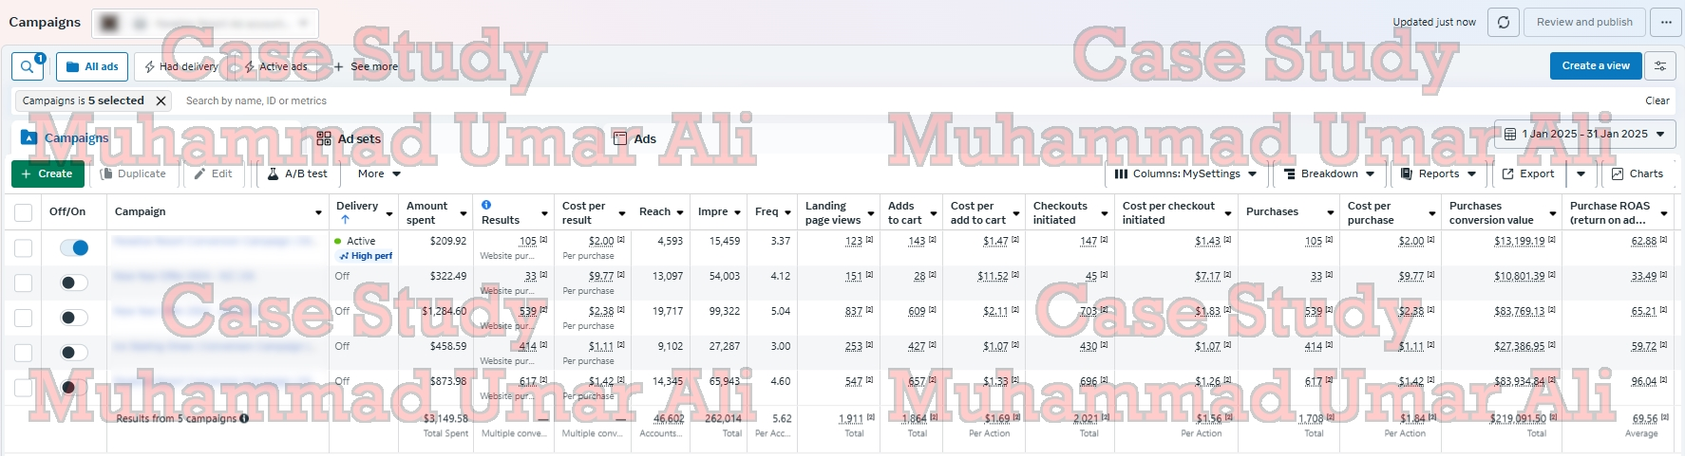The image size is (1685, 456).
Task: Open the date range 1 Jan 2025 dropdown
Action: click(1584, 134)
